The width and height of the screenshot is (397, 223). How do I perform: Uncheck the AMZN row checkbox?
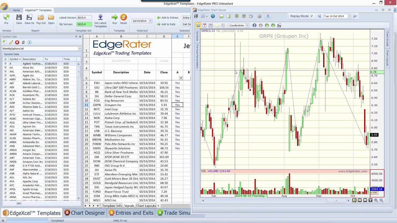(x=5, y=162)
